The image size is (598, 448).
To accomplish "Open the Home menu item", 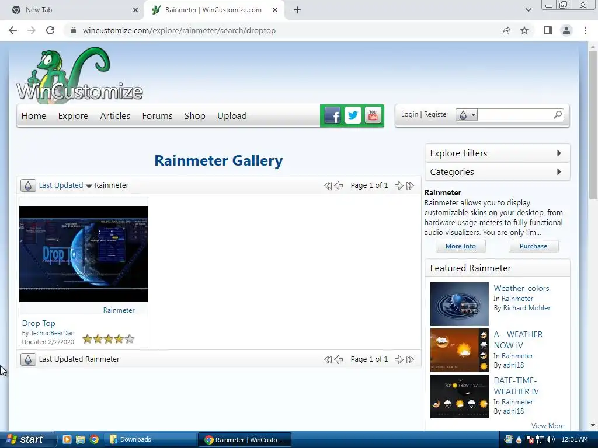I will coord(33,116).
